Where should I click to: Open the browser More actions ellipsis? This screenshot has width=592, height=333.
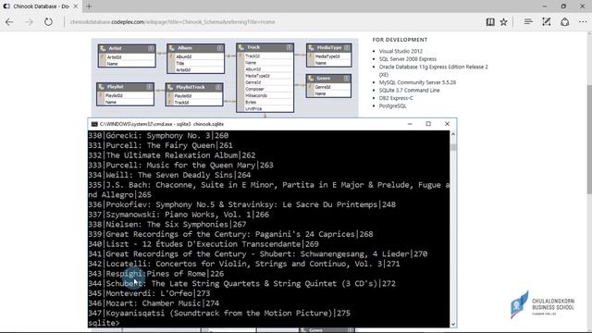(583, 22)
